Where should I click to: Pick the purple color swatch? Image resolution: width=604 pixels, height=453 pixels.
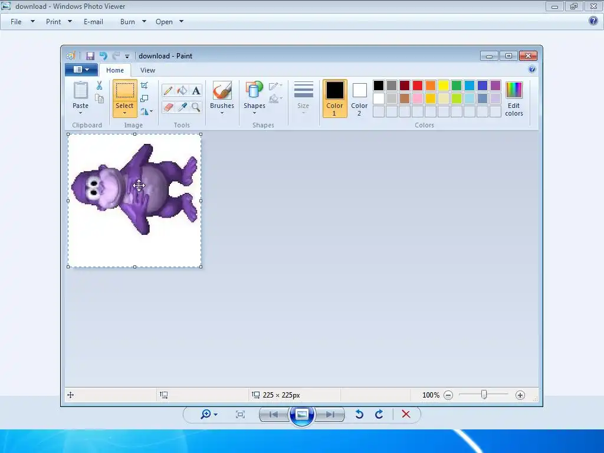495,86
